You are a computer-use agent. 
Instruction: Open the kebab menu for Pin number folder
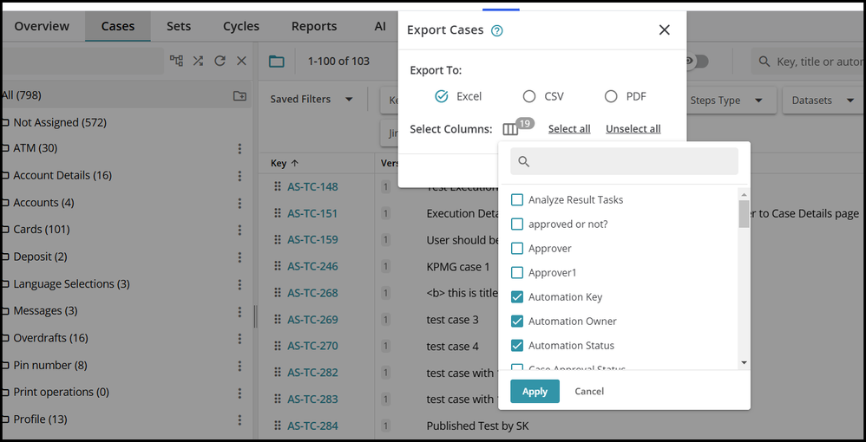(x=239, y=366)
